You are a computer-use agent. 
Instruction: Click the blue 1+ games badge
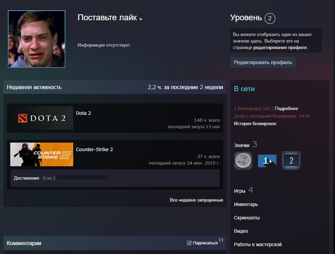[x=267, y=160]
